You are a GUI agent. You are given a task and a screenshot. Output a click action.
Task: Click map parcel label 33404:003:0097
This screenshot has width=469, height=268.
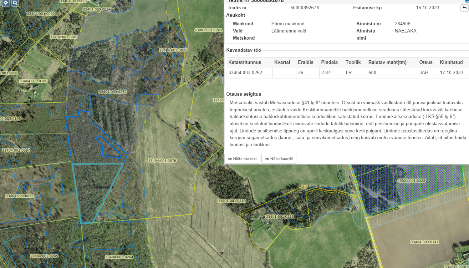point(16,151)
